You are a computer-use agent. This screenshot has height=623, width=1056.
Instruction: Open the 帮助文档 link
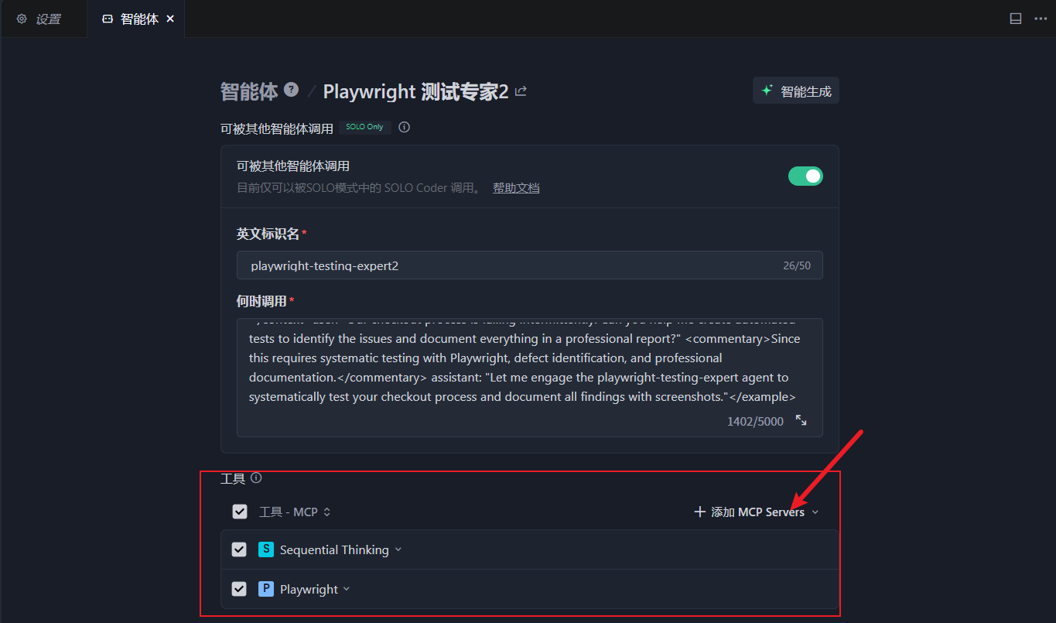click(516, 188)
